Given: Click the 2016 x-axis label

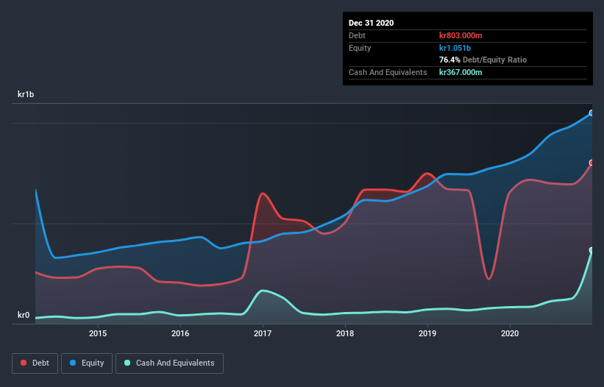Looking at the screenshot, I should tap(180, 333).
